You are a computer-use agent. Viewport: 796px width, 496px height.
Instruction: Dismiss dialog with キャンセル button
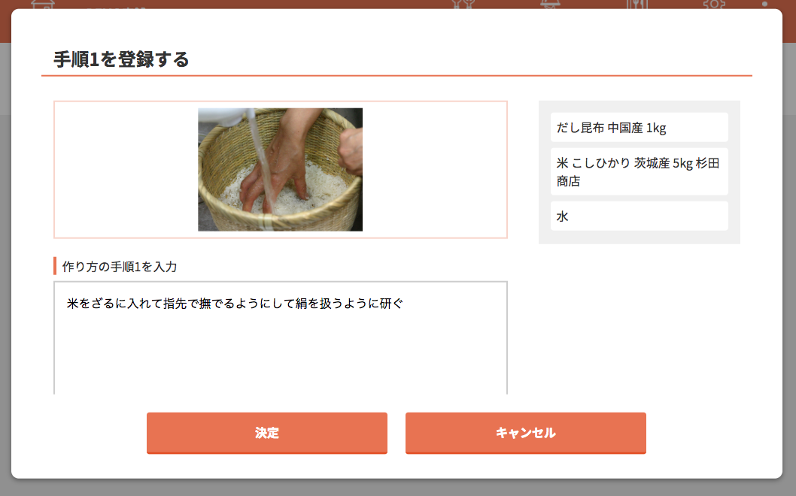[525, 433]
